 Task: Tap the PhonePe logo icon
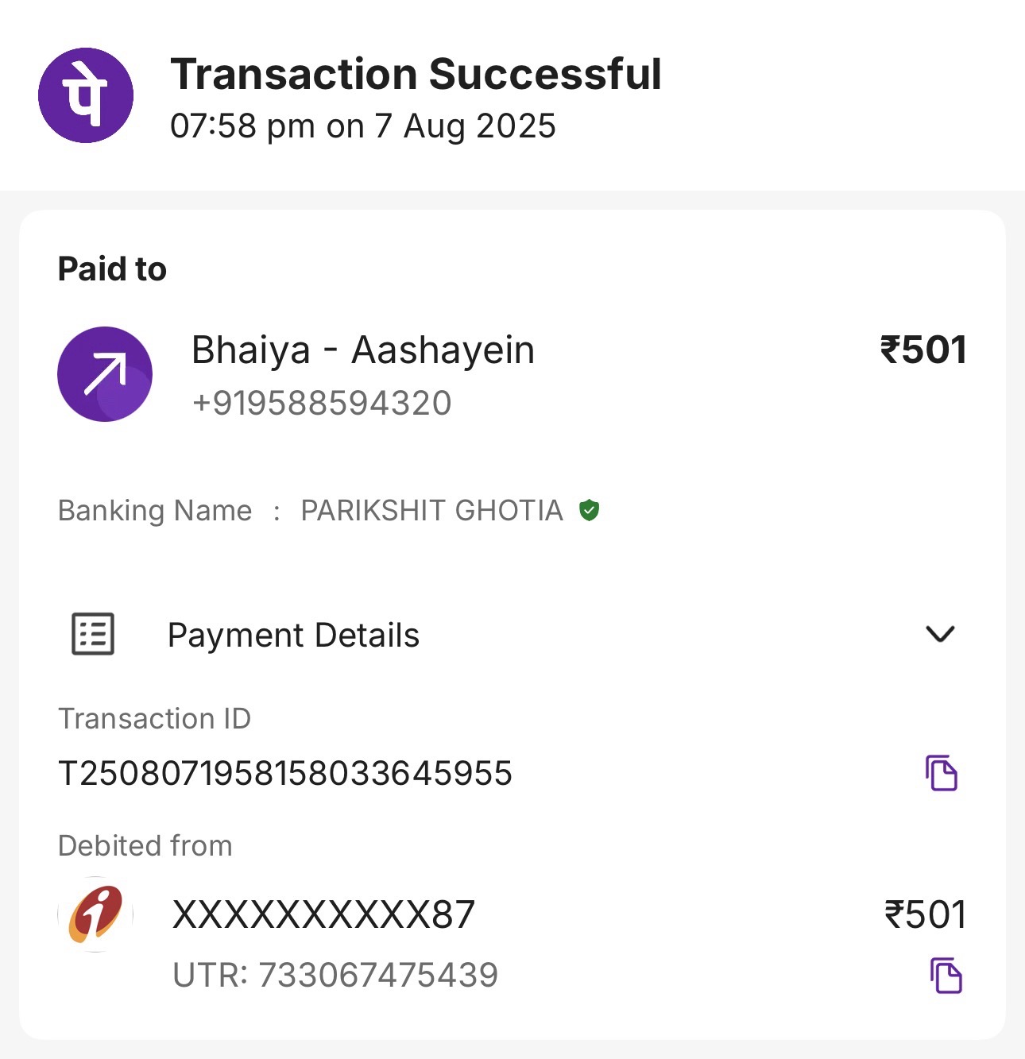[x=86, y=95]
